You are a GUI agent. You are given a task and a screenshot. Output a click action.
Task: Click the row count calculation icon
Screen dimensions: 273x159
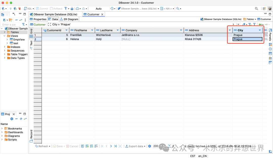[169, 146]
